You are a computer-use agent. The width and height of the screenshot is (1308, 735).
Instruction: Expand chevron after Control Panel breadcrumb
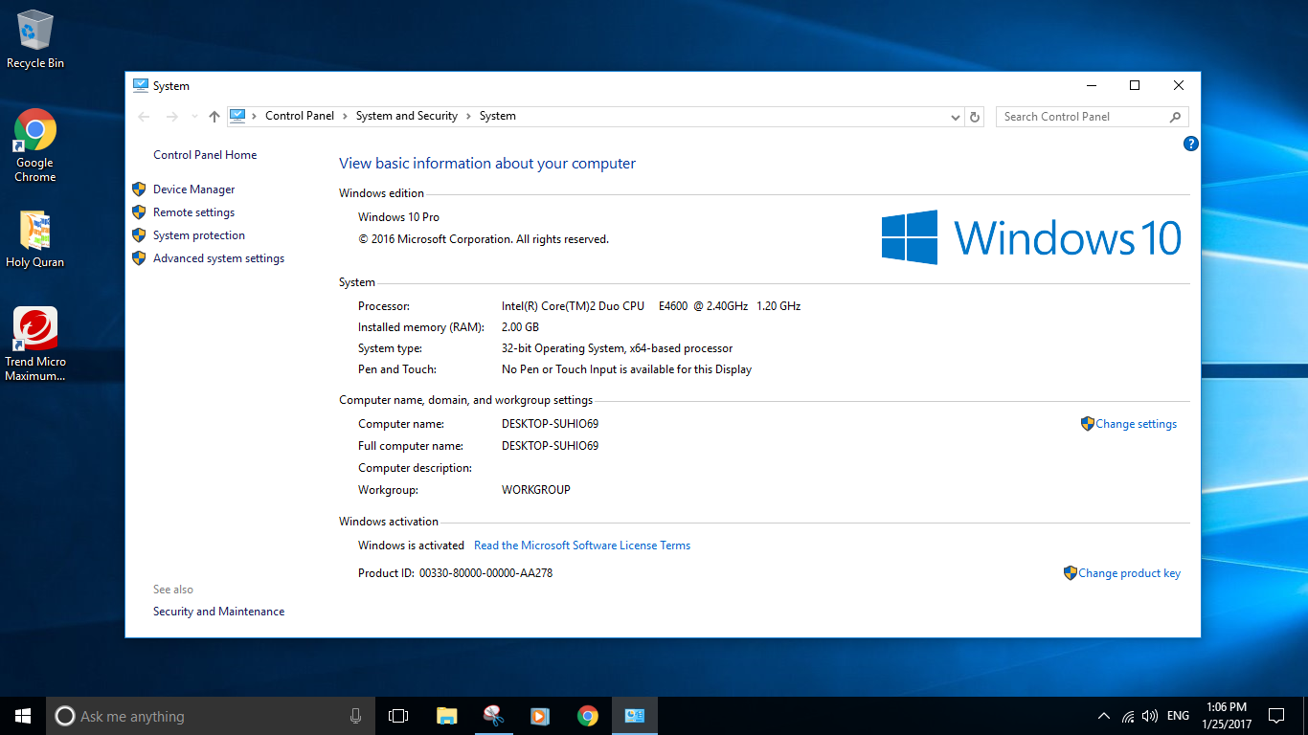click(x=345, y=116)
